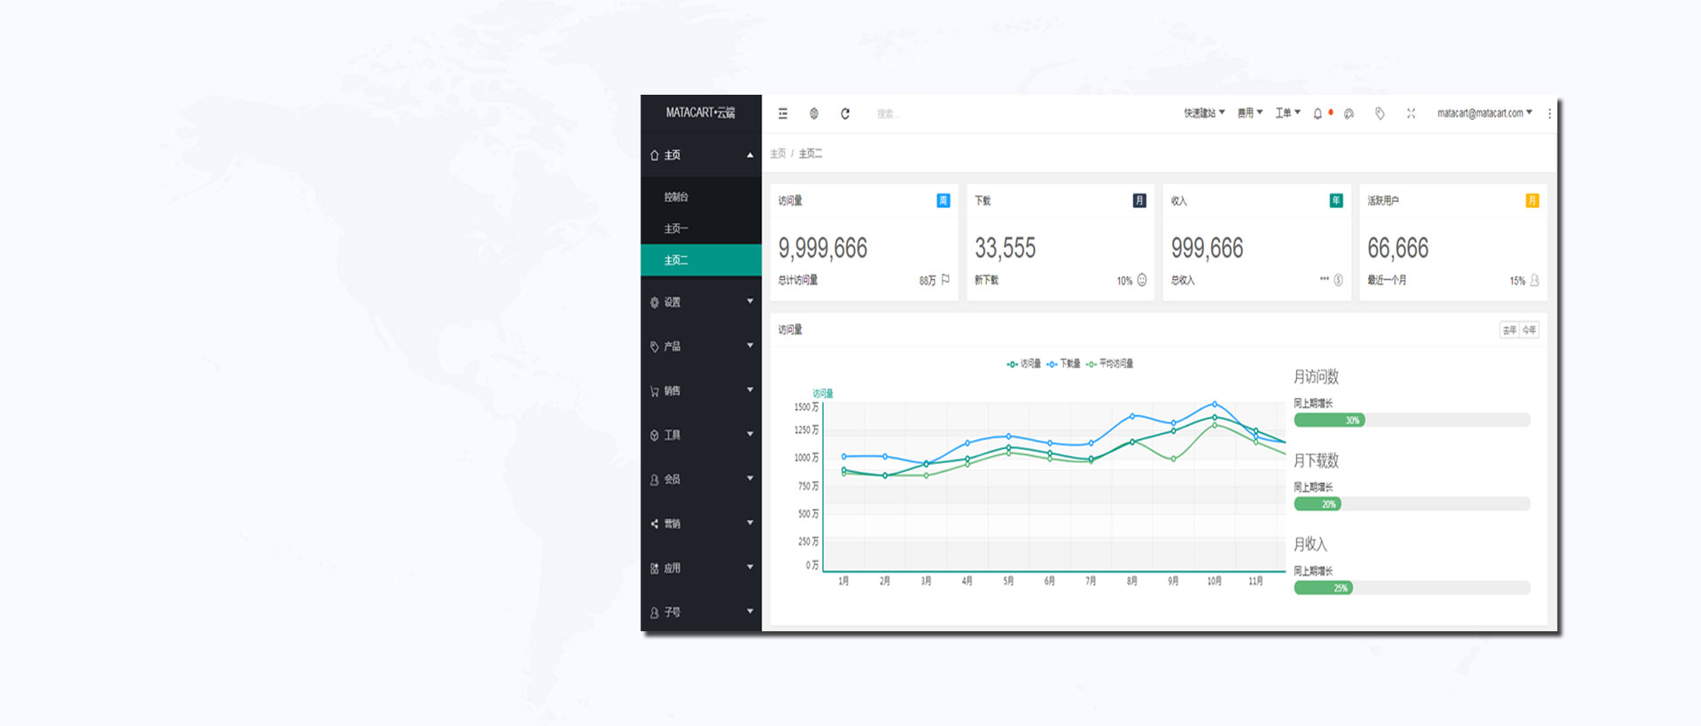Toggle 平均访问量 series in chart legend
This screenshot has width=1701, height=726.
tap(1110, 364)
